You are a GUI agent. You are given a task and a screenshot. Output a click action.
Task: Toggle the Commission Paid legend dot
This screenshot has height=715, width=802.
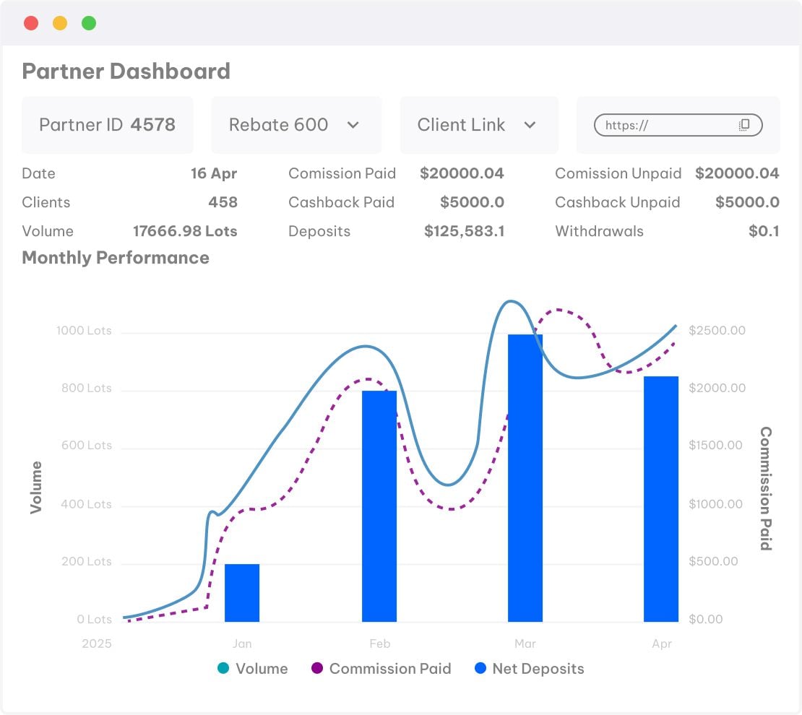click(x=317, y=668)
